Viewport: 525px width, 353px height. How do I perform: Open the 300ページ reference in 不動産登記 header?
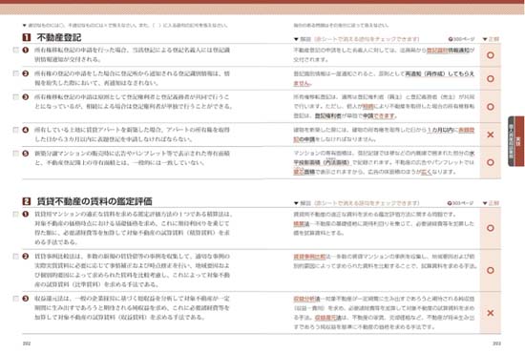point(461,39)
